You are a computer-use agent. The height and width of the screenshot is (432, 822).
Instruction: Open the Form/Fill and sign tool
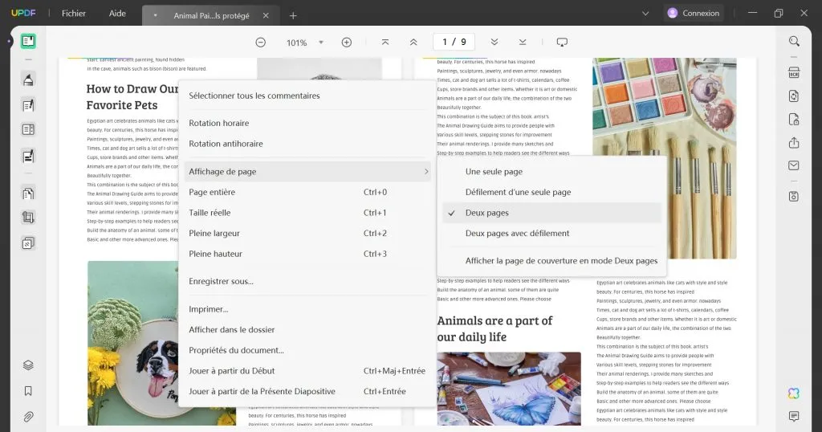28,156
